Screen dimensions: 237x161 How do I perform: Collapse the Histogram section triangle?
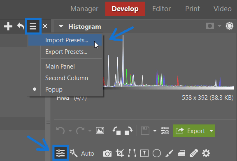[x=61, y=26]
